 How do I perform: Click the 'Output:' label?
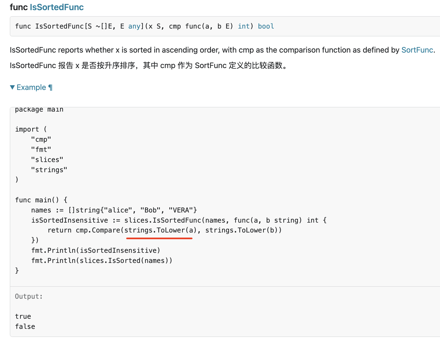[x=29, y=296]
